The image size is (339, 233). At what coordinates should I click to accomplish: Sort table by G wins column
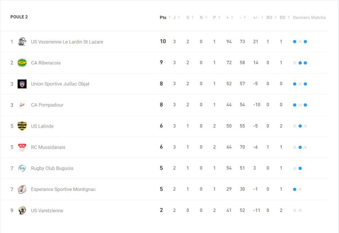[x=188, y=17]
